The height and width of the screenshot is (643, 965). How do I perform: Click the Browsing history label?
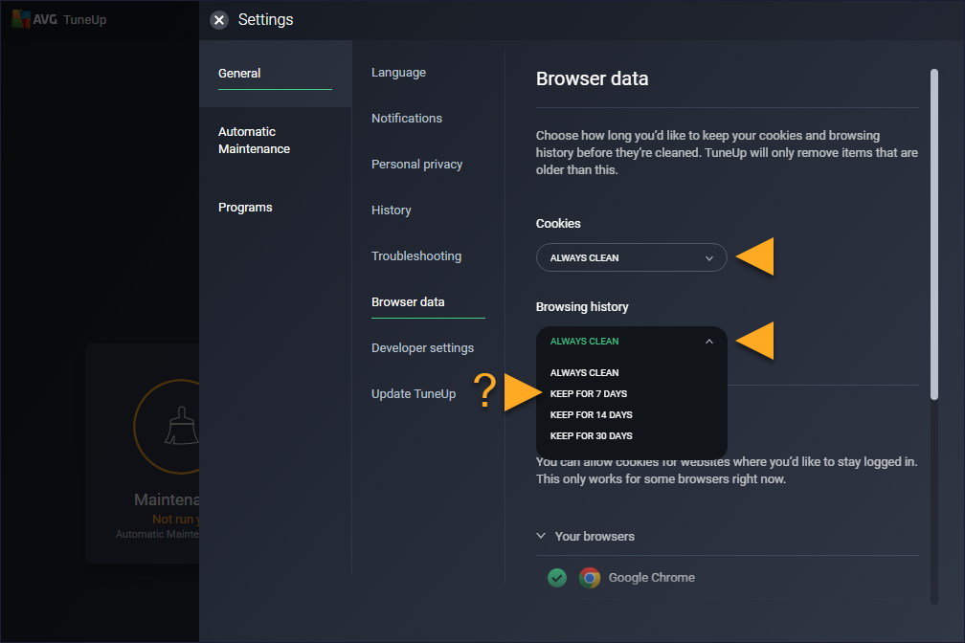(x=582, y=307)
